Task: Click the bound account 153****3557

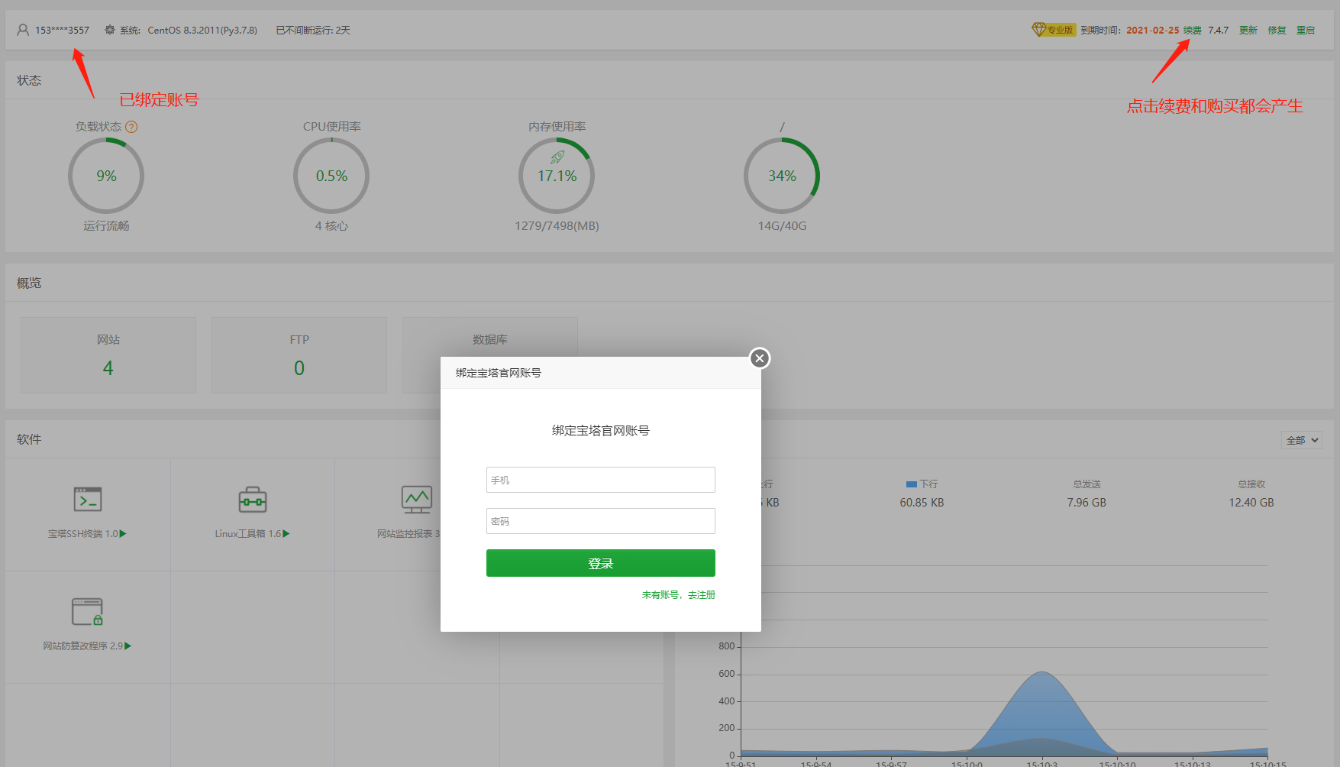Action: tap(62, 31)
